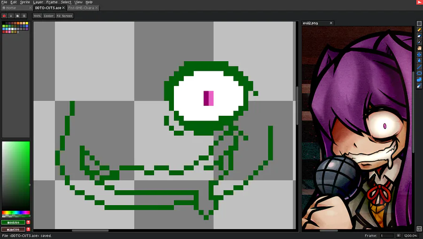Click the 100% zoom button
Viewport: 423px width, 239px height.
[x=37, y=16]
